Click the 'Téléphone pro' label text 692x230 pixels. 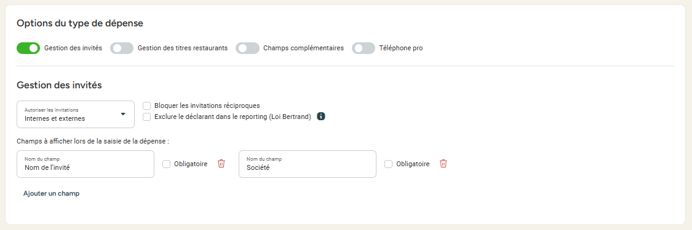pyautogui.click(x=401, y=48)
